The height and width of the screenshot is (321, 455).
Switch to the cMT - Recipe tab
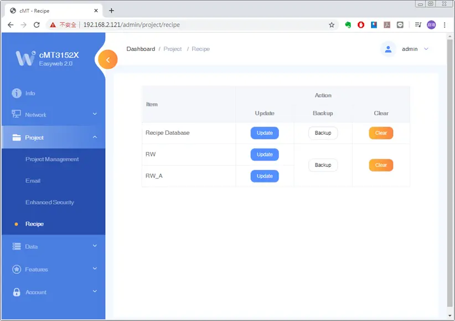54,11
